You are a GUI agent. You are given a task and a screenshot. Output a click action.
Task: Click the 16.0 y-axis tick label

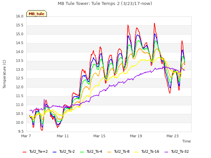point(20,16)
